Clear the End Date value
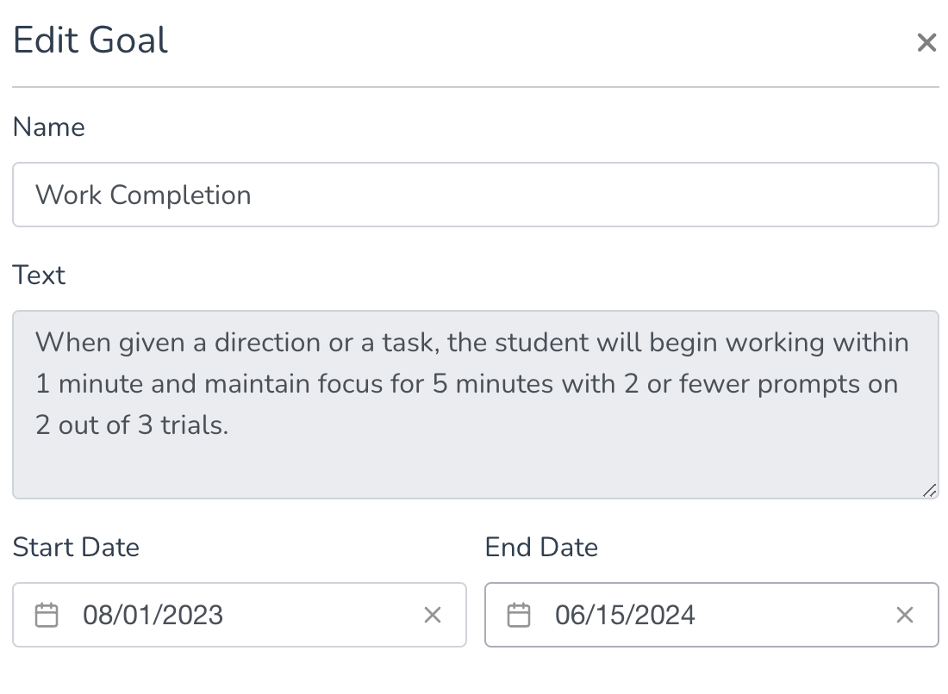The height and width of the screenshot is (694, 948). [905, 615]
